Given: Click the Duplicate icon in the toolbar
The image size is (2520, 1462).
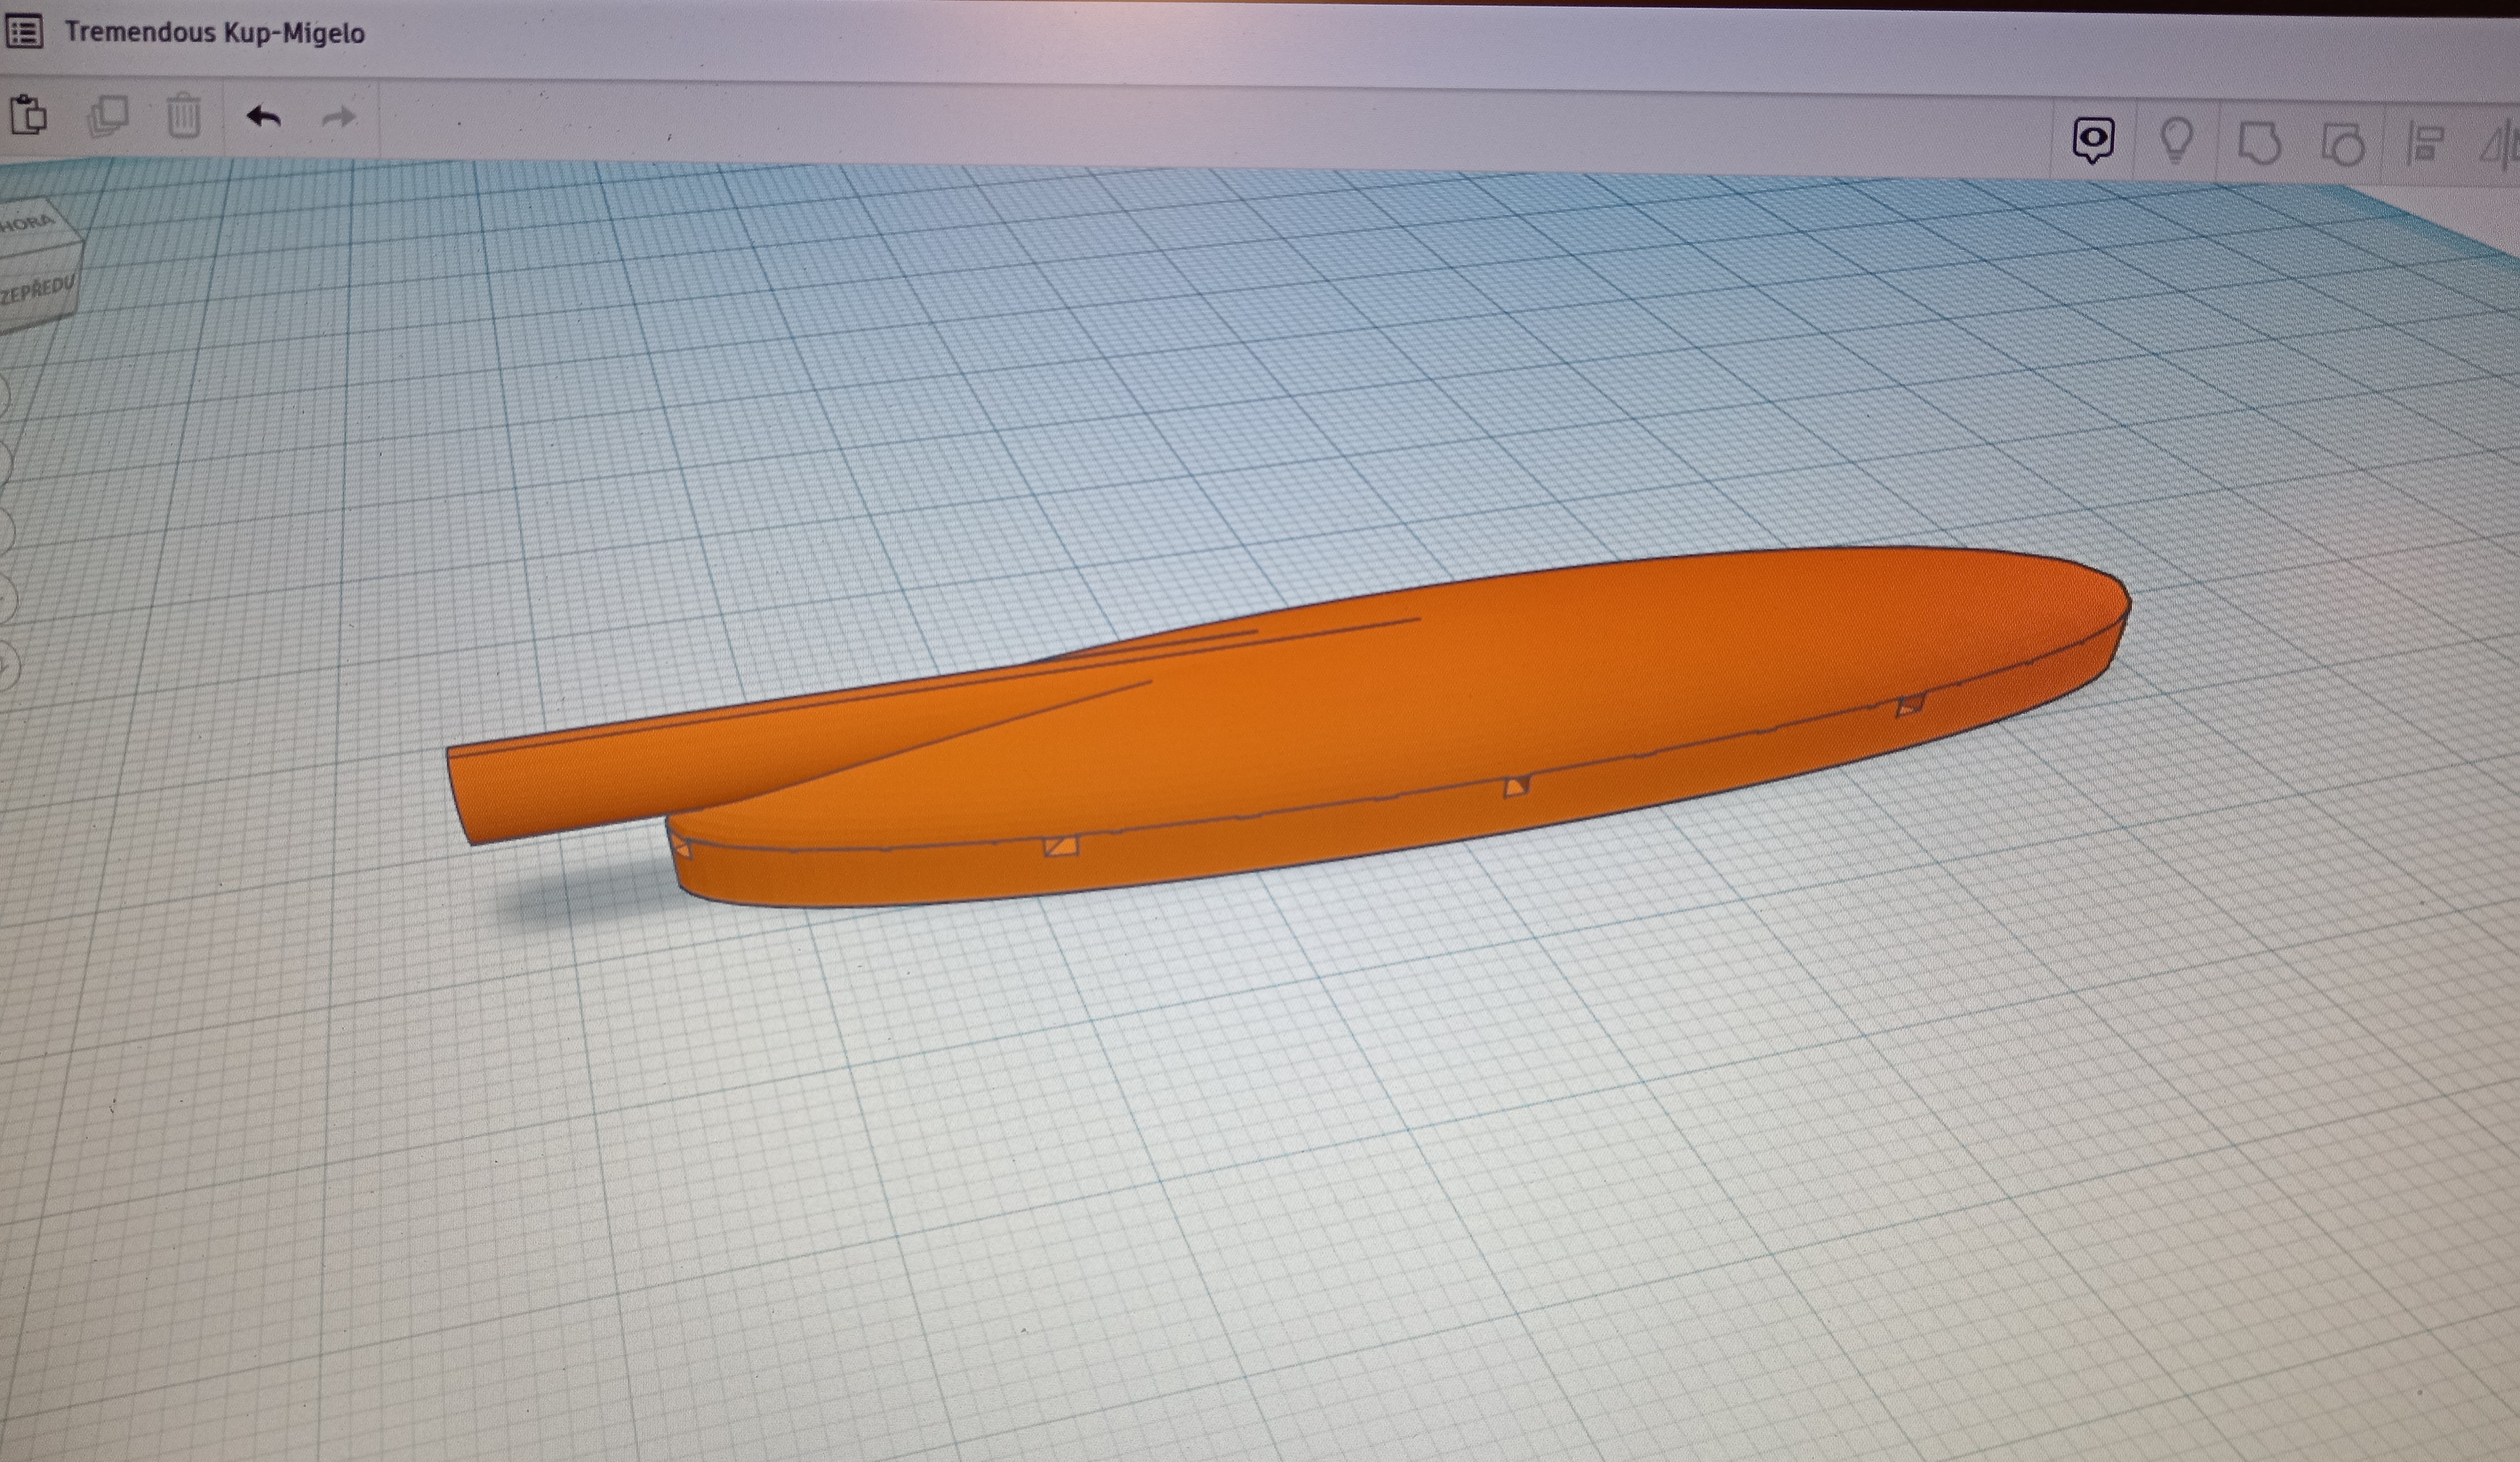Looking at the screenshot, I should pyautogui.click(x=107, y=116).
